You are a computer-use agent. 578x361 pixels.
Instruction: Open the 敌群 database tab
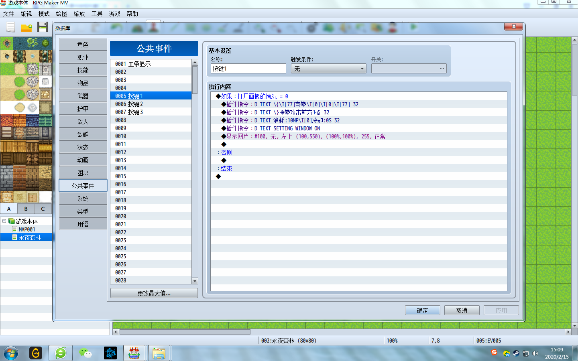click(83, 134)
